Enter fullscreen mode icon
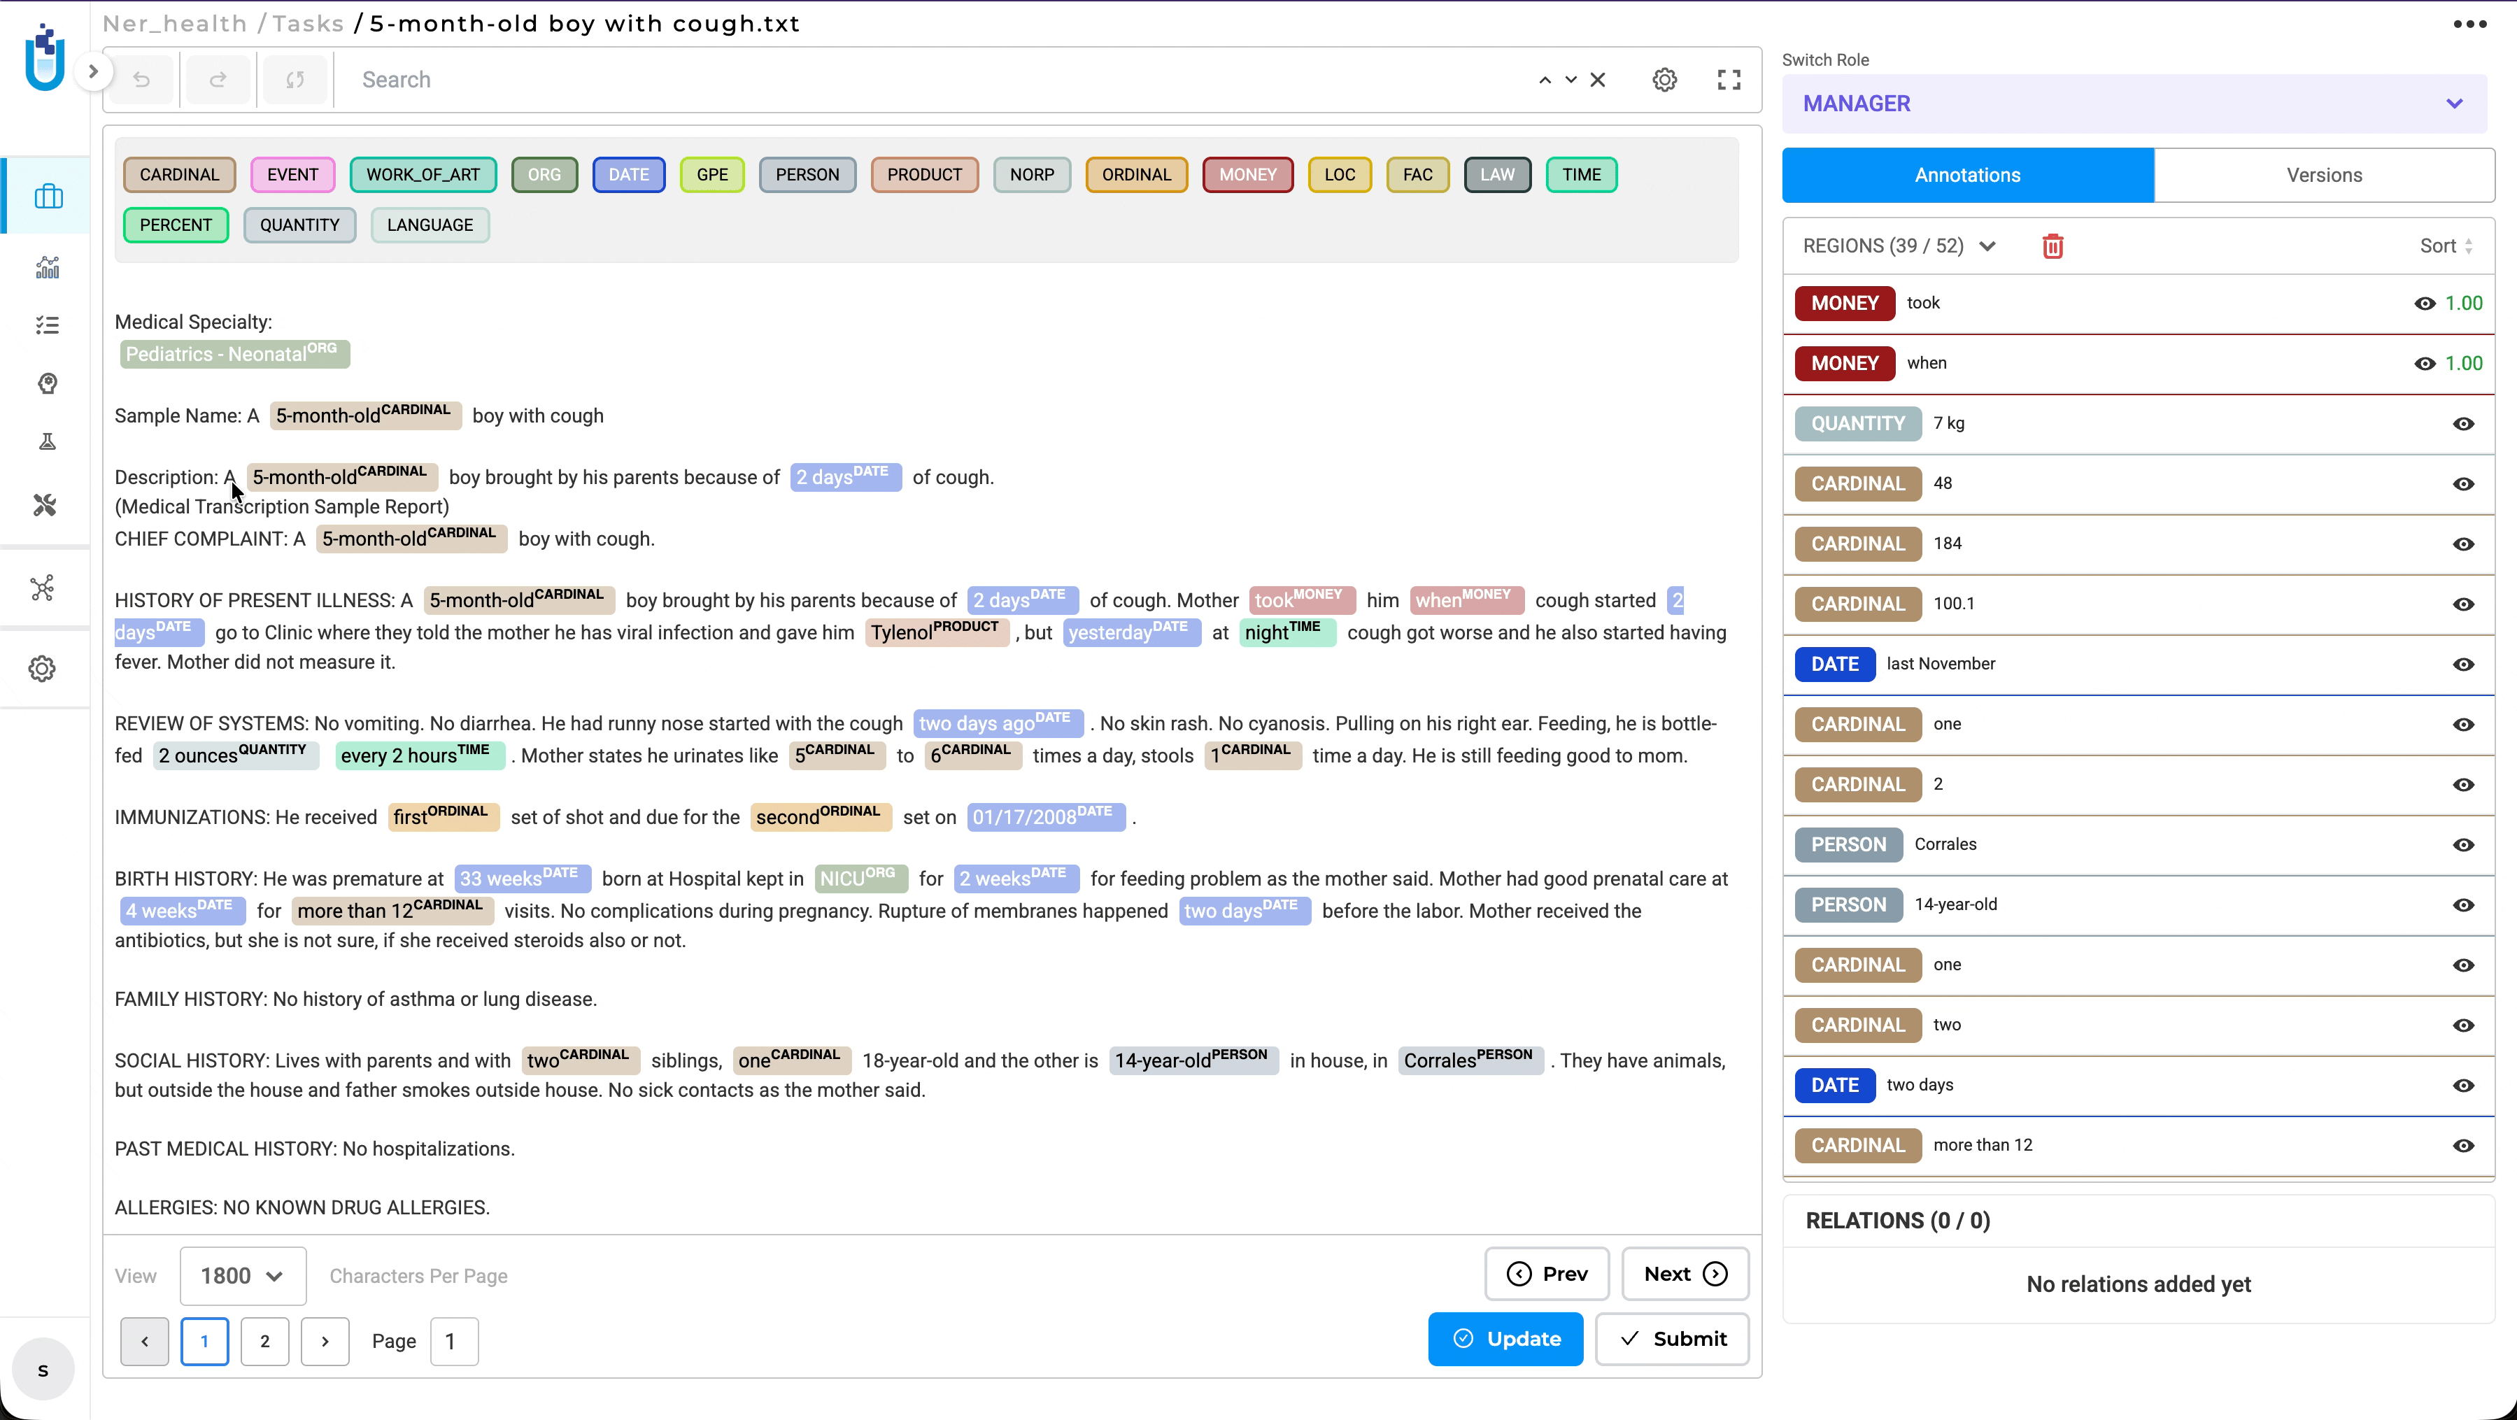Viewport: 2517px width, 1420px height. [1729, 80]
